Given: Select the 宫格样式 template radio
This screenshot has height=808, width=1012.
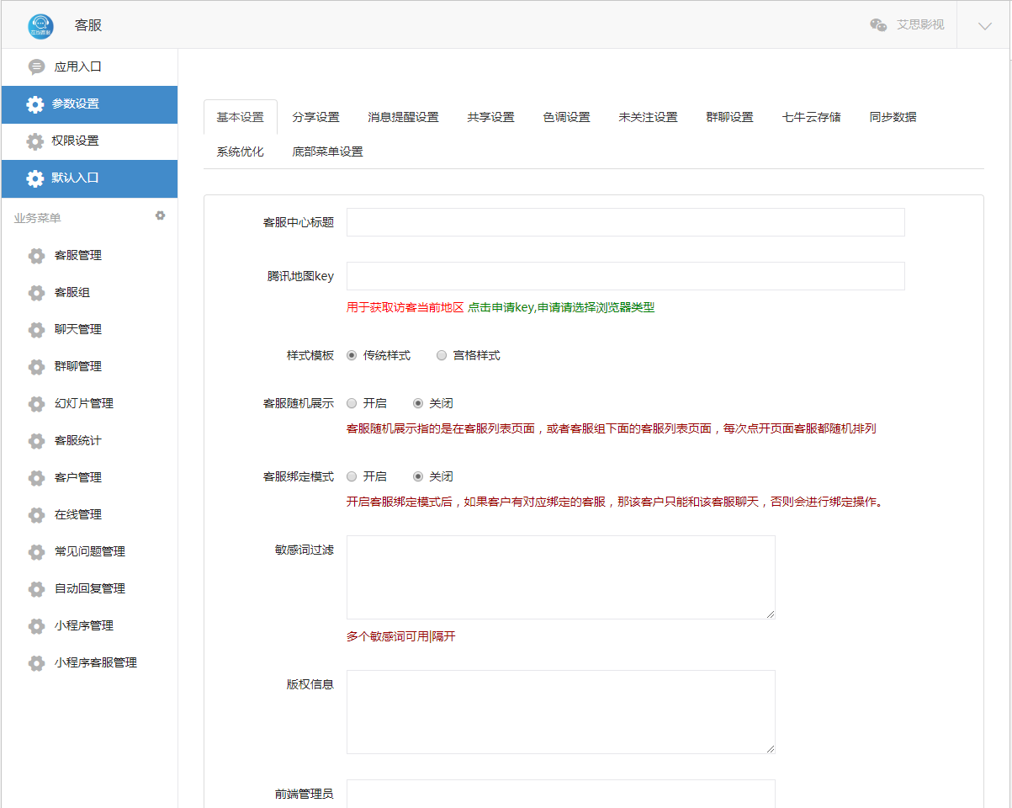Looking at the screenshot, I should click(442, 355).
